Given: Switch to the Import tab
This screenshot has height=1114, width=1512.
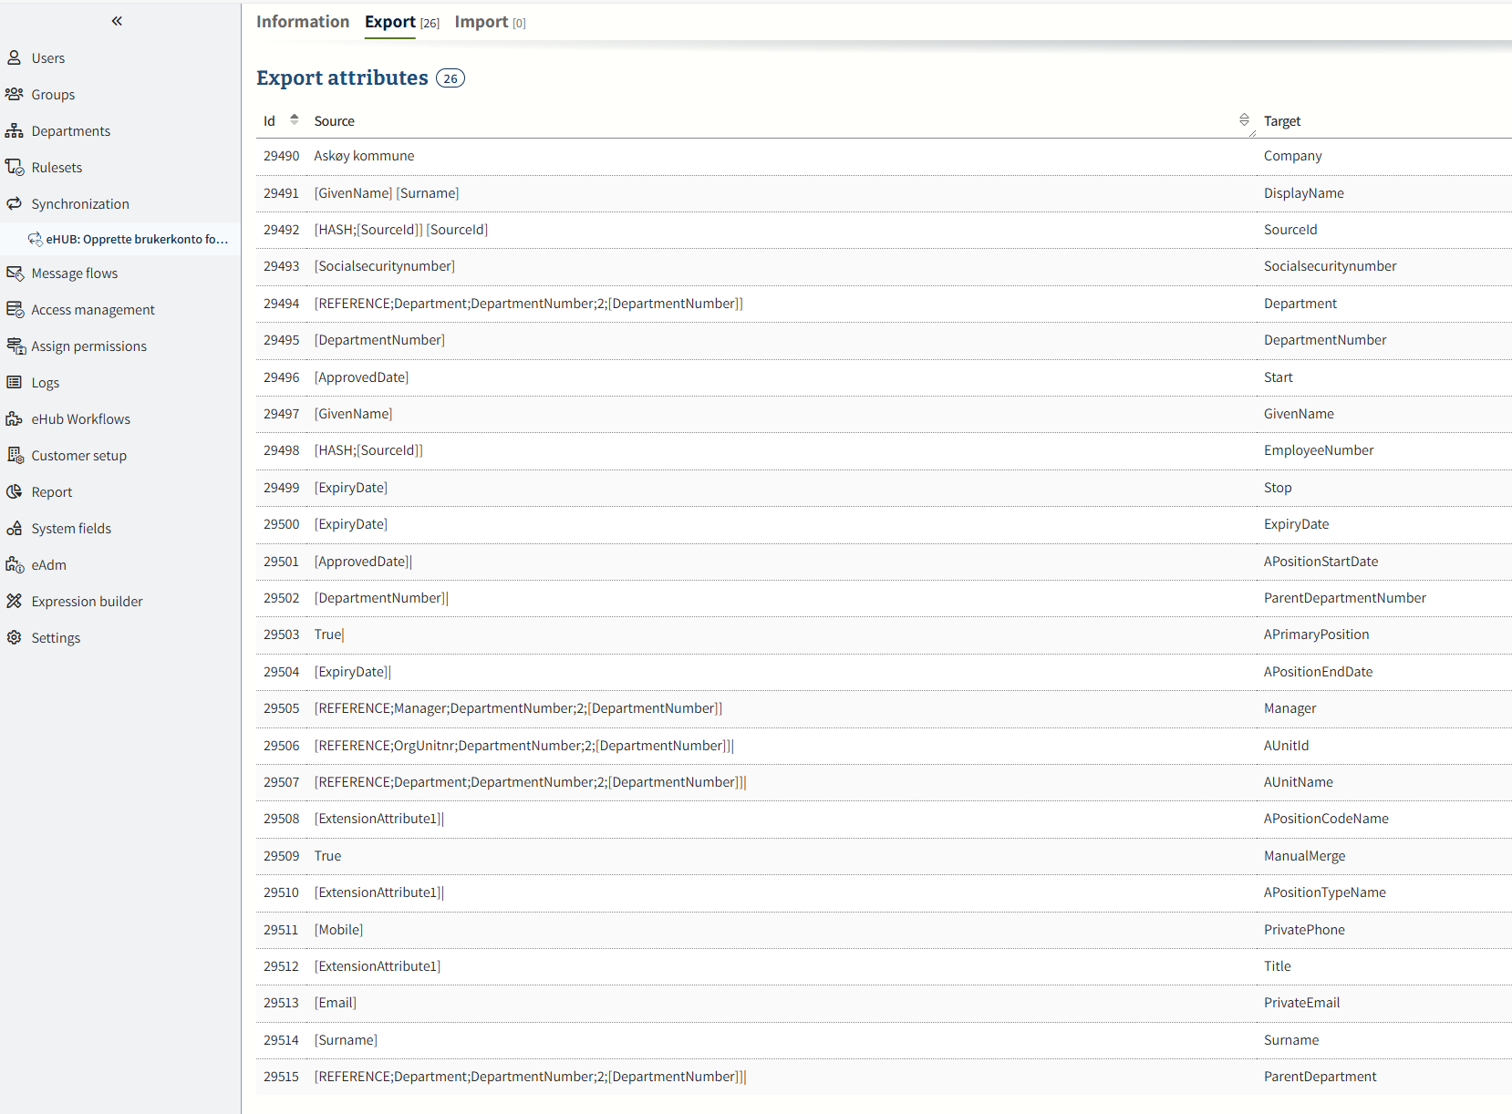Looking at the screenshot, I should pos(481,22).
